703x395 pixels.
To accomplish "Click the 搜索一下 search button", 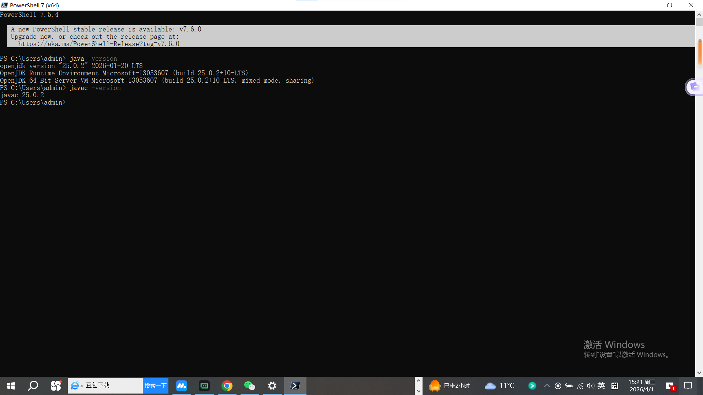I will tap(156, 386).
